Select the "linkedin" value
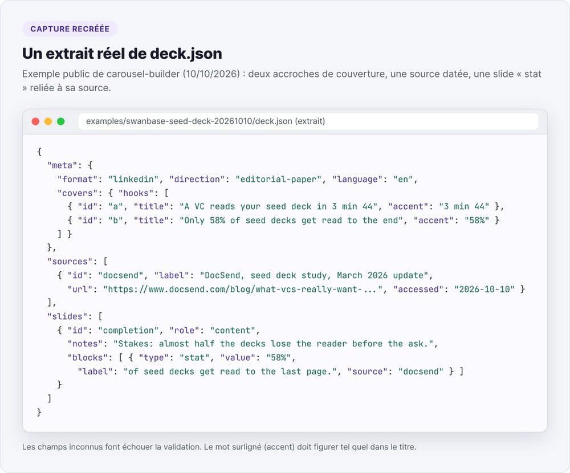The width and height of the screenshot is (570, 473). [133, 180]
